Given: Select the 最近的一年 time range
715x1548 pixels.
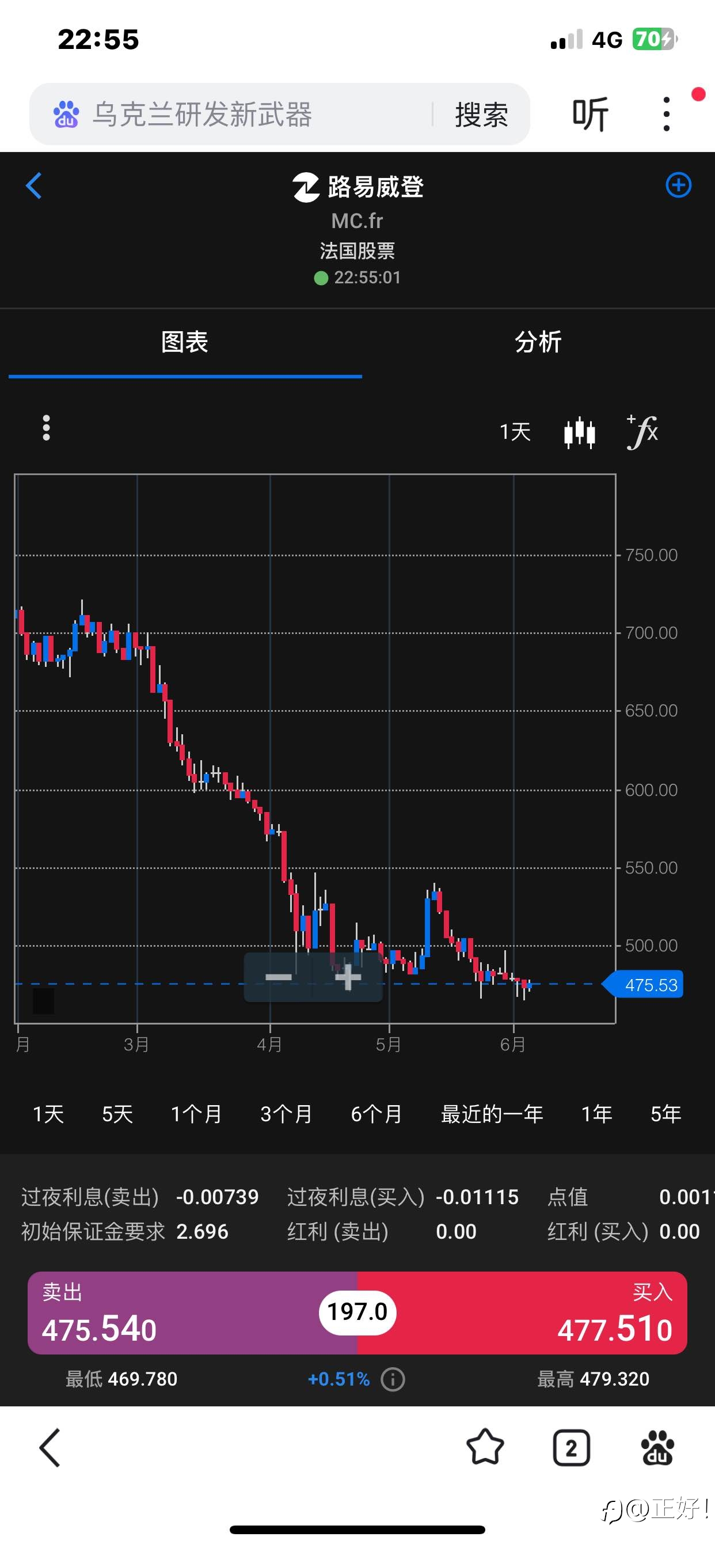Looking at the screenshot, I should click(x=492, y=1114).
